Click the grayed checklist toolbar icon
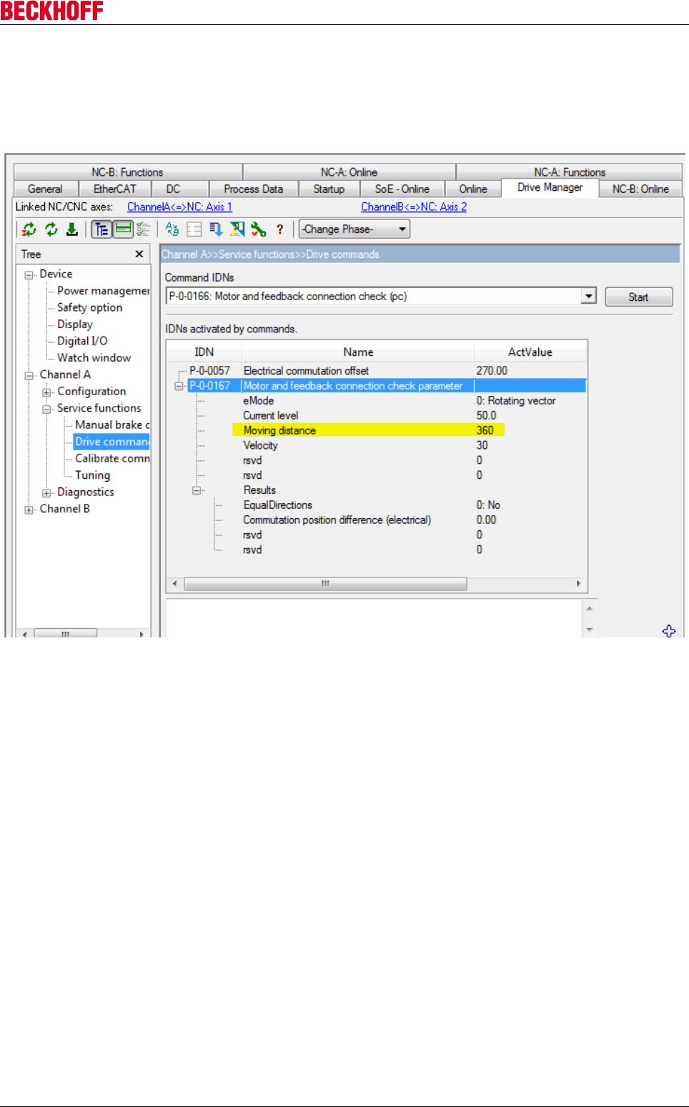This screenshot has width=689, height=1107. [x=143, y=229]
